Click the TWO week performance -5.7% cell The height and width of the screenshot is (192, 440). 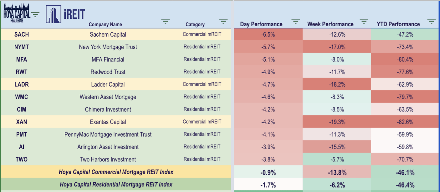[337, 159]
